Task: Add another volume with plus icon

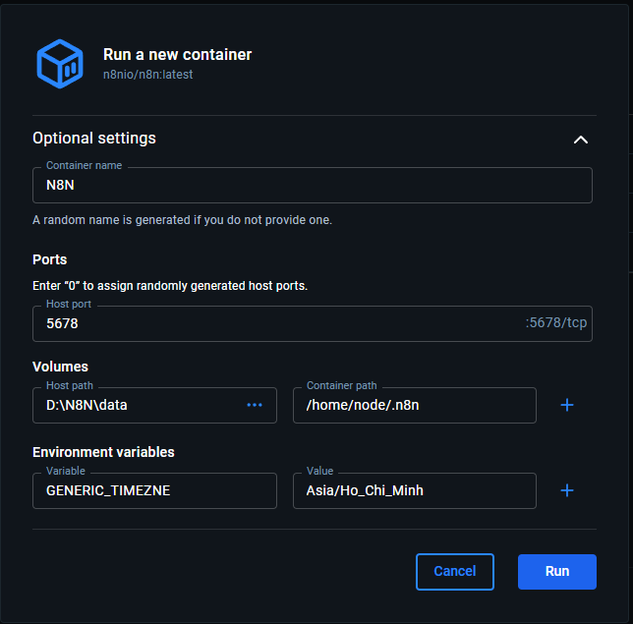Action: 567,405
